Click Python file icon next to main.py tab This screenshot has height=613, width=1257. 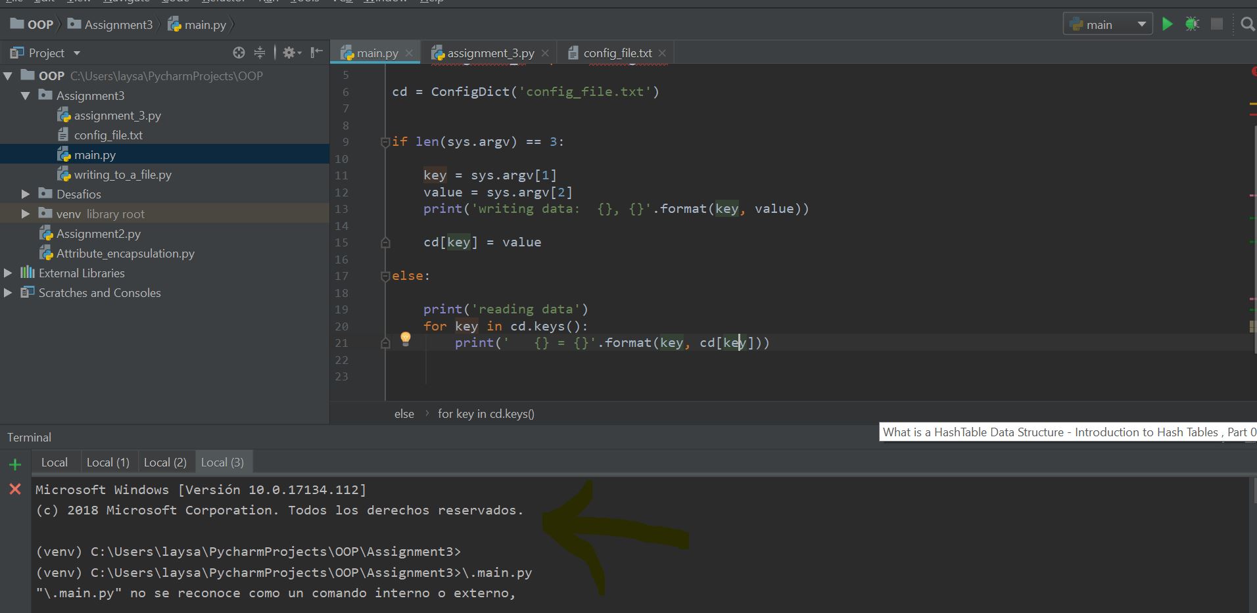[x=347, y=53]
